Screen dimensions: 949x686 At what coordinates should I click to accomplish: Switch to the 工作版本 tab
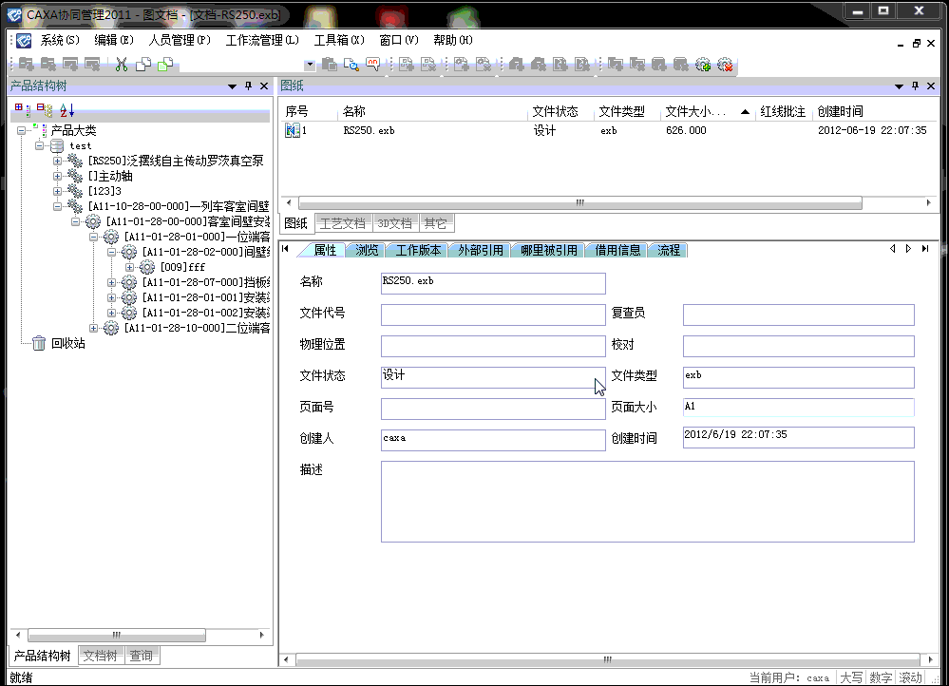pyautogui.click(x=418, y=251)
